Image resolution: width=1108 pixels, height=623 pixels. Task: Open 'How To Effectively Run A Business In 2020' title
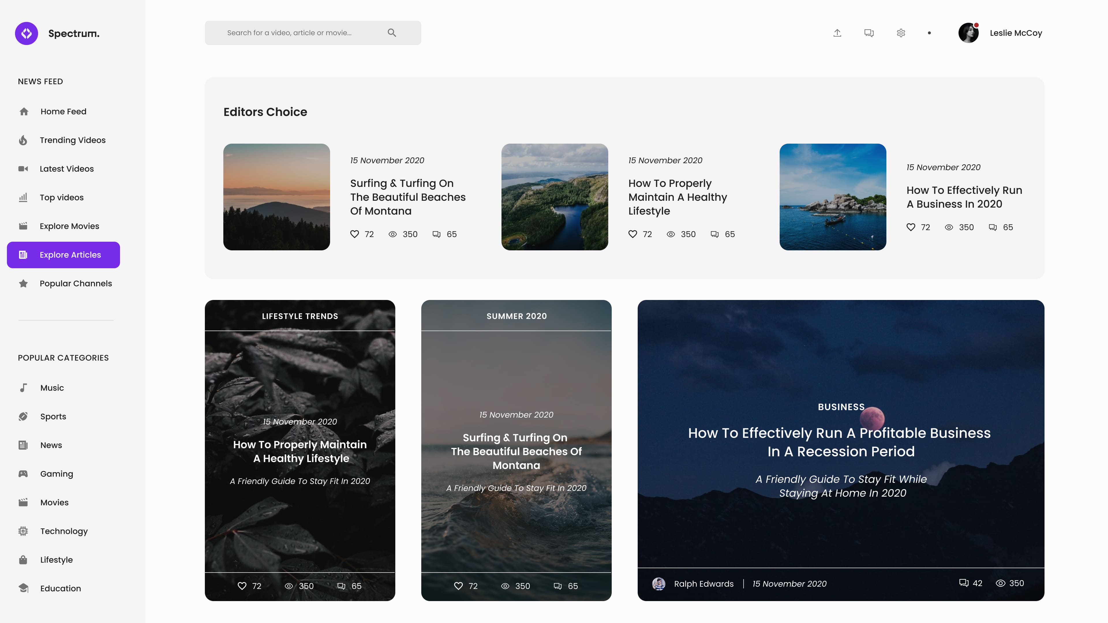click(964, 197)
